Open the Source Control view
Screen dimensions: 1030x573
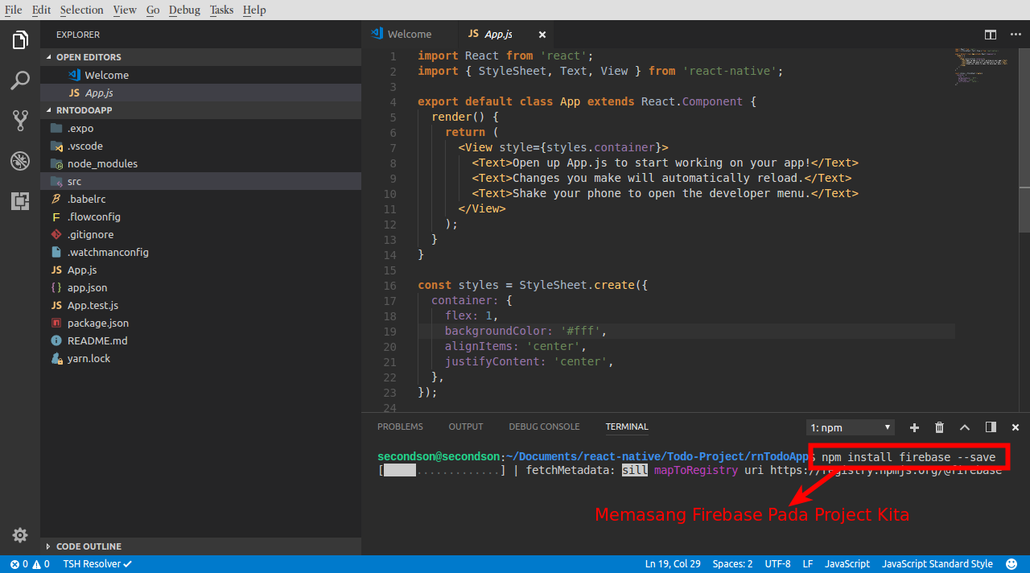pyautogui.click(x=20, y=121)
